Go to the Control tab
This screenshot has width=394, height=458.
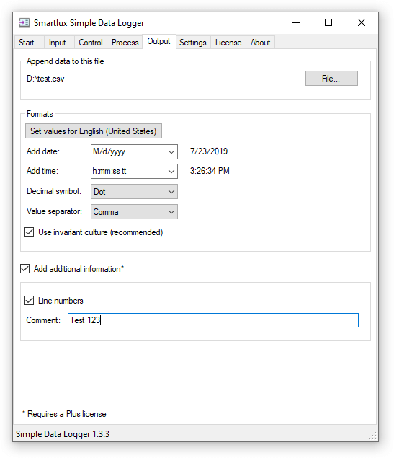point(91,43)
